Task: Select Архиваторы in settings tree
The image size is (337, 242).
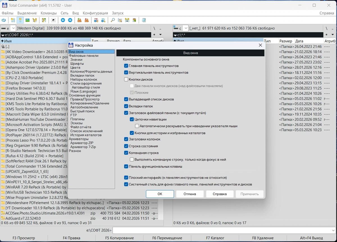Action: [x=79, y=139]
